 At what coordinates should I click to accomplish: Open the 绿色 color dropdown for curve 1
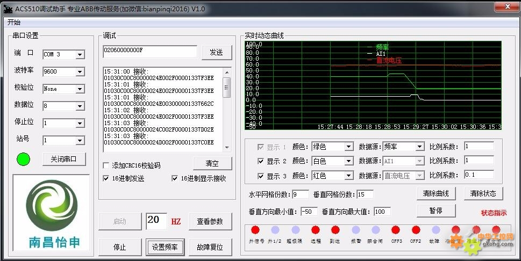(x=348, y=147)
